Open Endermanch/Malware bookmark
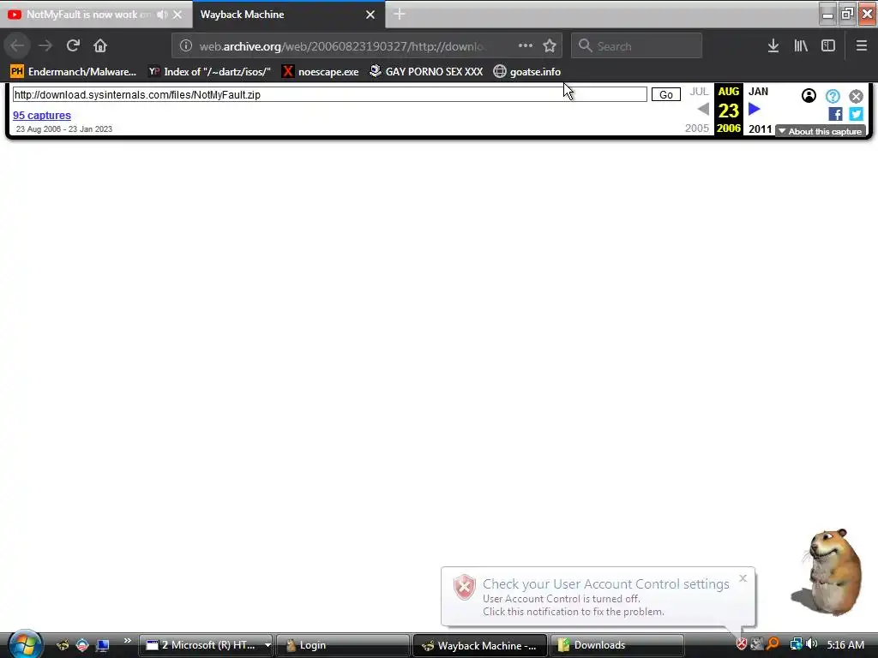878x658 pixels. coord(74,72)
